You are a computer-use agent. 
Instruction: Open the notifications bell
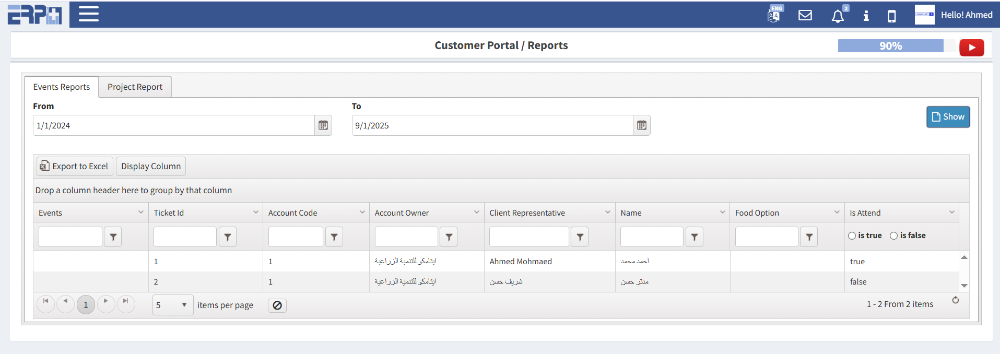tap(838, 16)
